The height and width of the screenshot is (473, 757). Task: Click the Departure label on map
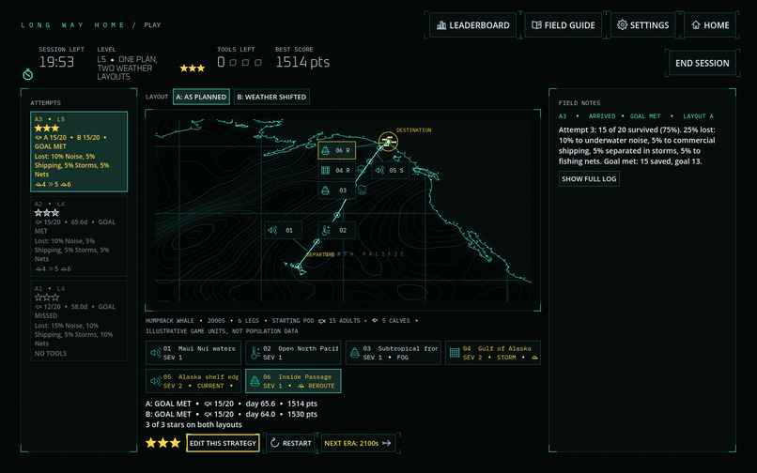pos(320,254)
